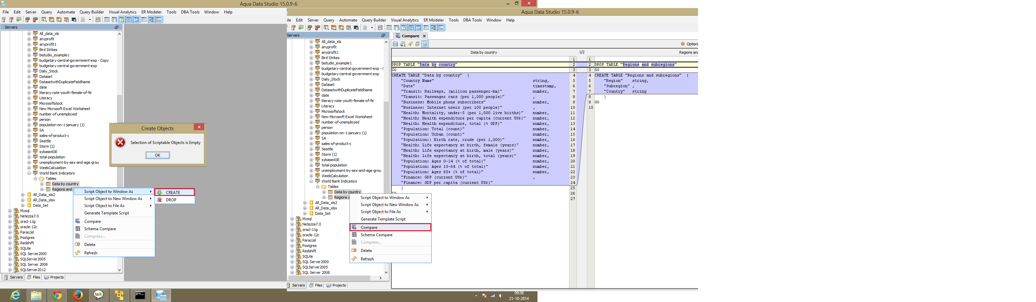Toggle the grid view button in left window toolbar
1036x302 pixels.
129,20
